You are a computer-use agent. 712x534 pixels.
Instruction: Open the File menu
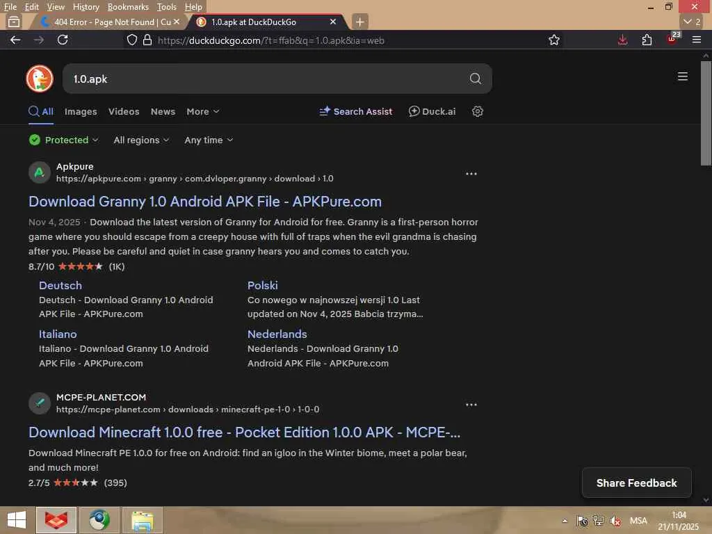[x=10, y=7]
